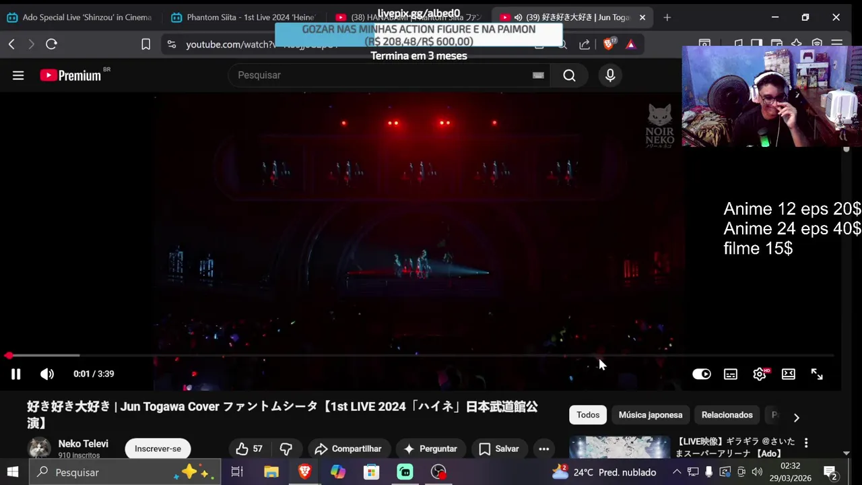Toggle subtitles/closed captions button
The width and height of the screenshot is (862, 485).
tap(731, 374)
